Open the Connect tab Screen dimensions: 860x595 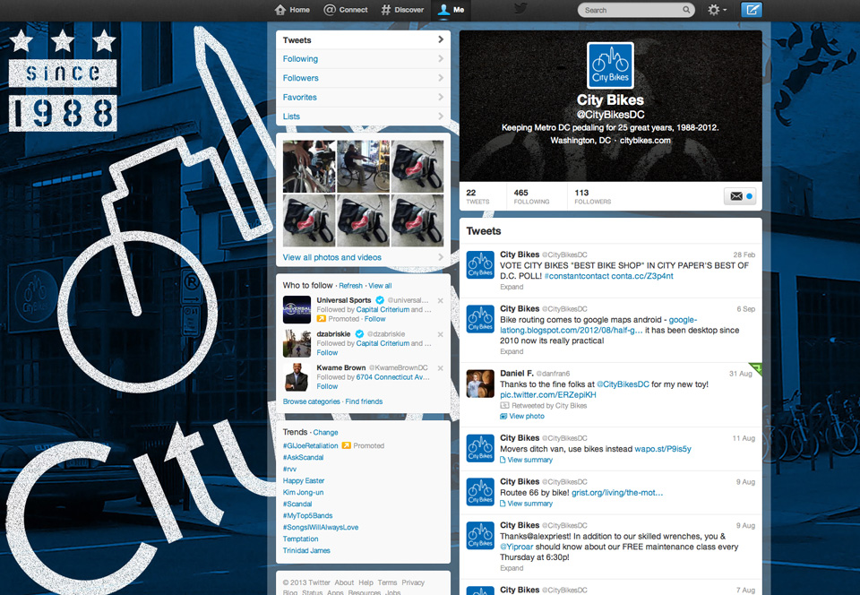point(346,10)
